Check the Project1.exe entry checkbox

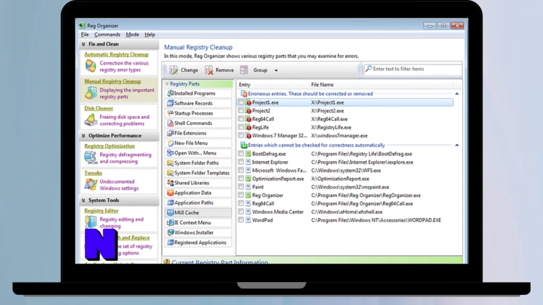point(241,102)
